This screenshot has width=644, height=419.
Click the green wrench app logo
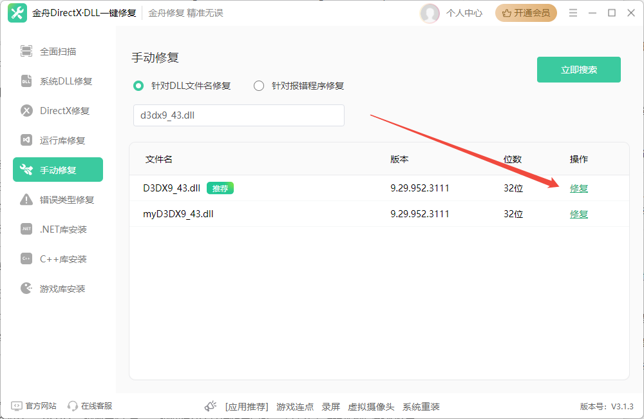click(17, 13)
